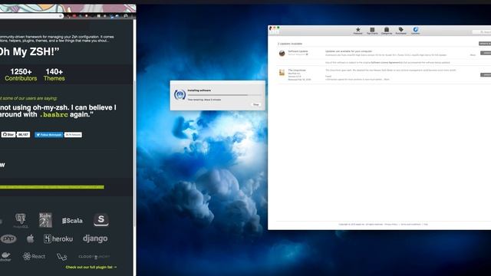Click the '1250+ Contributors' text
This screenshot has height=276, width=491.
tap(21, 75)
